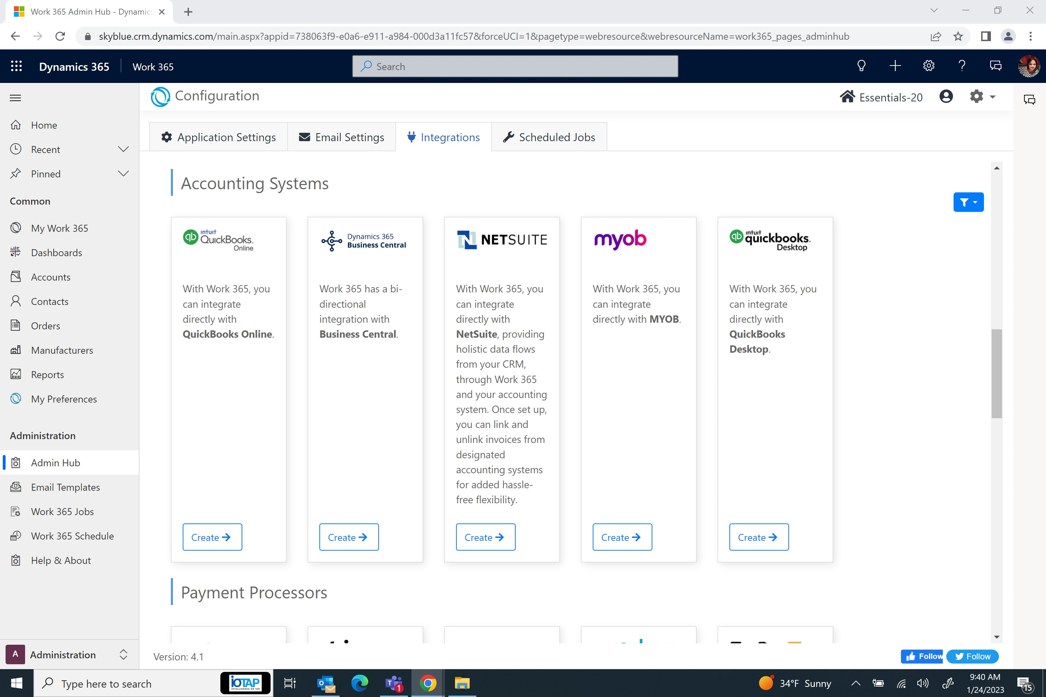Image resolution: width=1046 pixels, height=697 pixels.
Task: Open Dynamics settings gear in top bar
Action: coord(928,66)
